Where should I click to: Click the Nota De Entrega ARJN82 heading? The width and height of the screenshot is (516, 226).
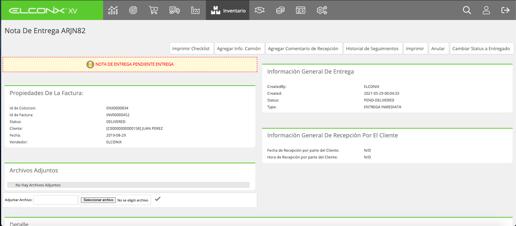pyautogui.click(x=45, y=31)
